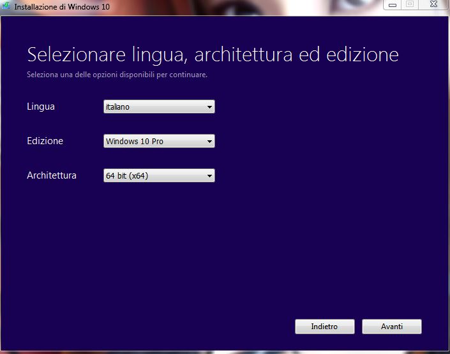Click the heading "Selezionare lingua, architettura ed edizione"

213,55
